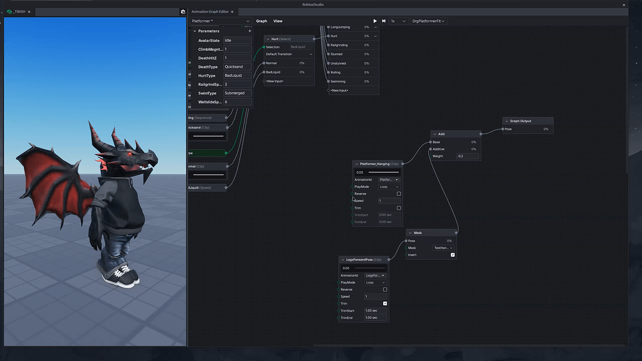Edit the AvatarState parameter field
The height and width of the screenshot is (361, 642).
238,41
